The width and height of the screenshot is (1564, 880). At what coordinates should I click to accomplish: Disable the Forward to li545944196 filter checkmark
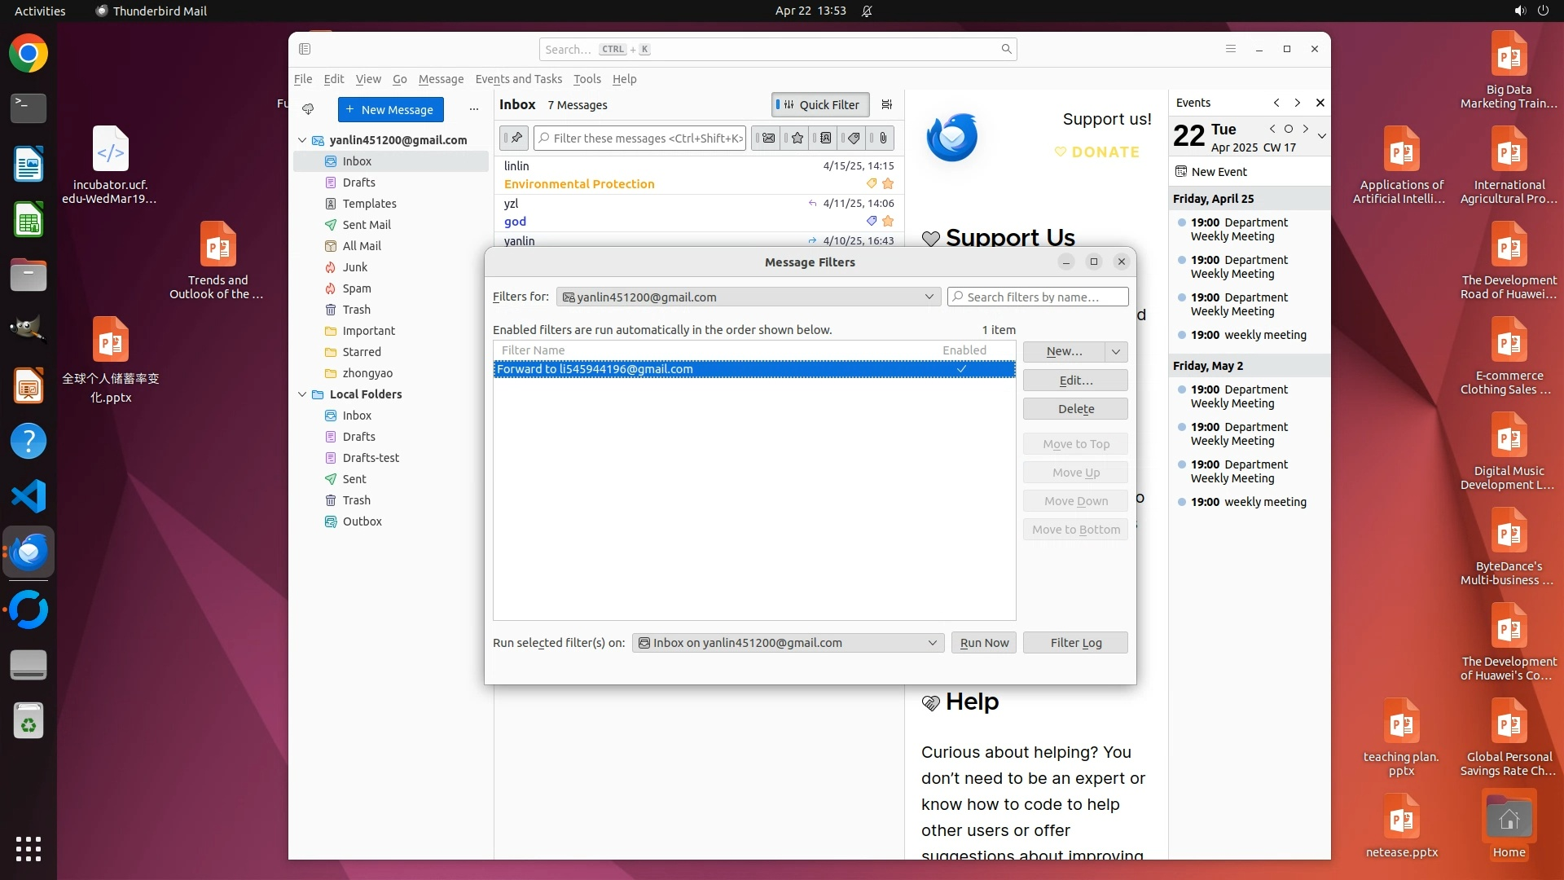point(961,369)
